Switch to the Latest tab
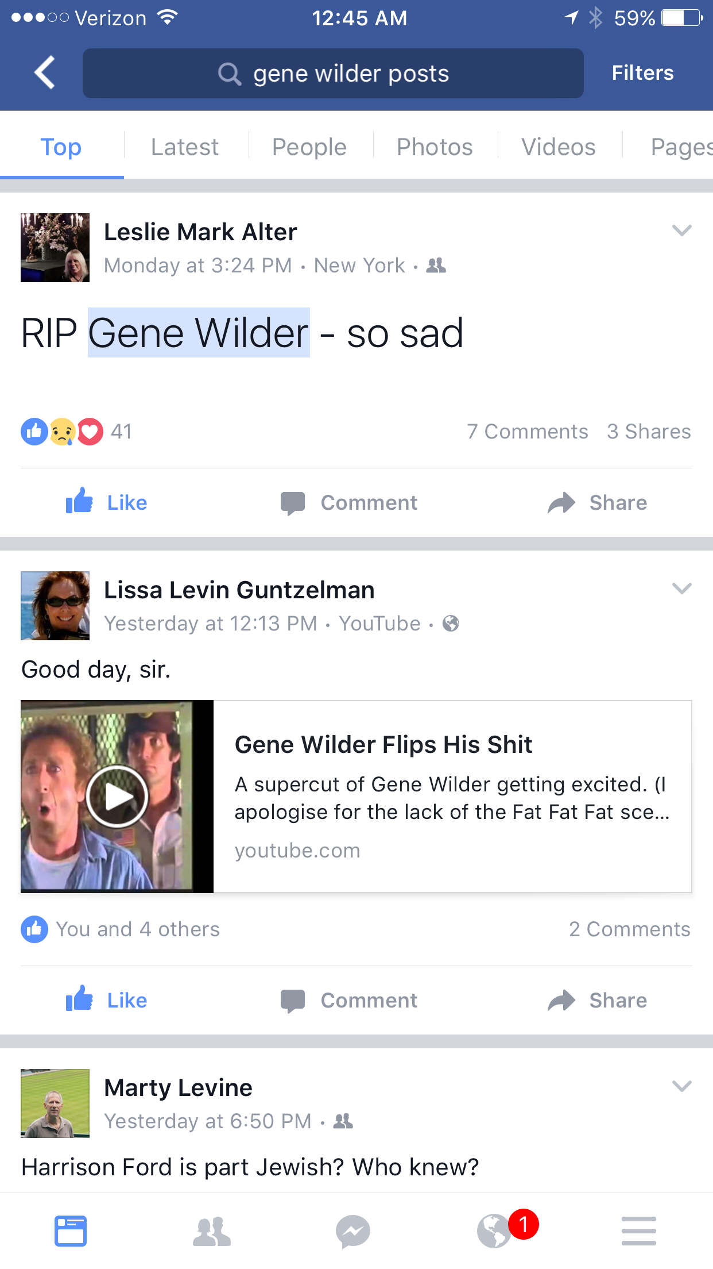Image resolution: width=713 pixels, height=1269 pixels. pyautogui.click(x=185, y=147)
